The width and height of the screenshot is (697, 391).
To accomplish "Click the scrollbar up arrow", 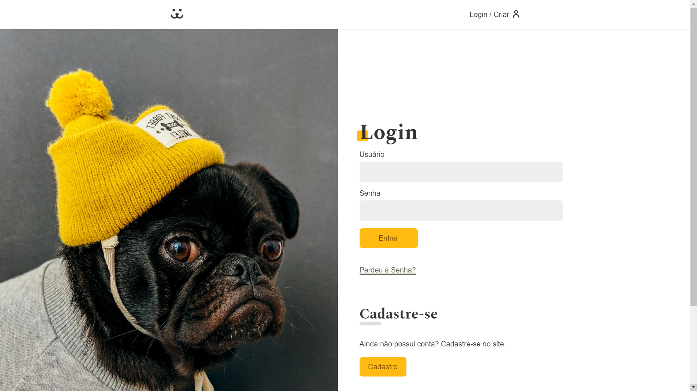I will click(x=693, y=3).
